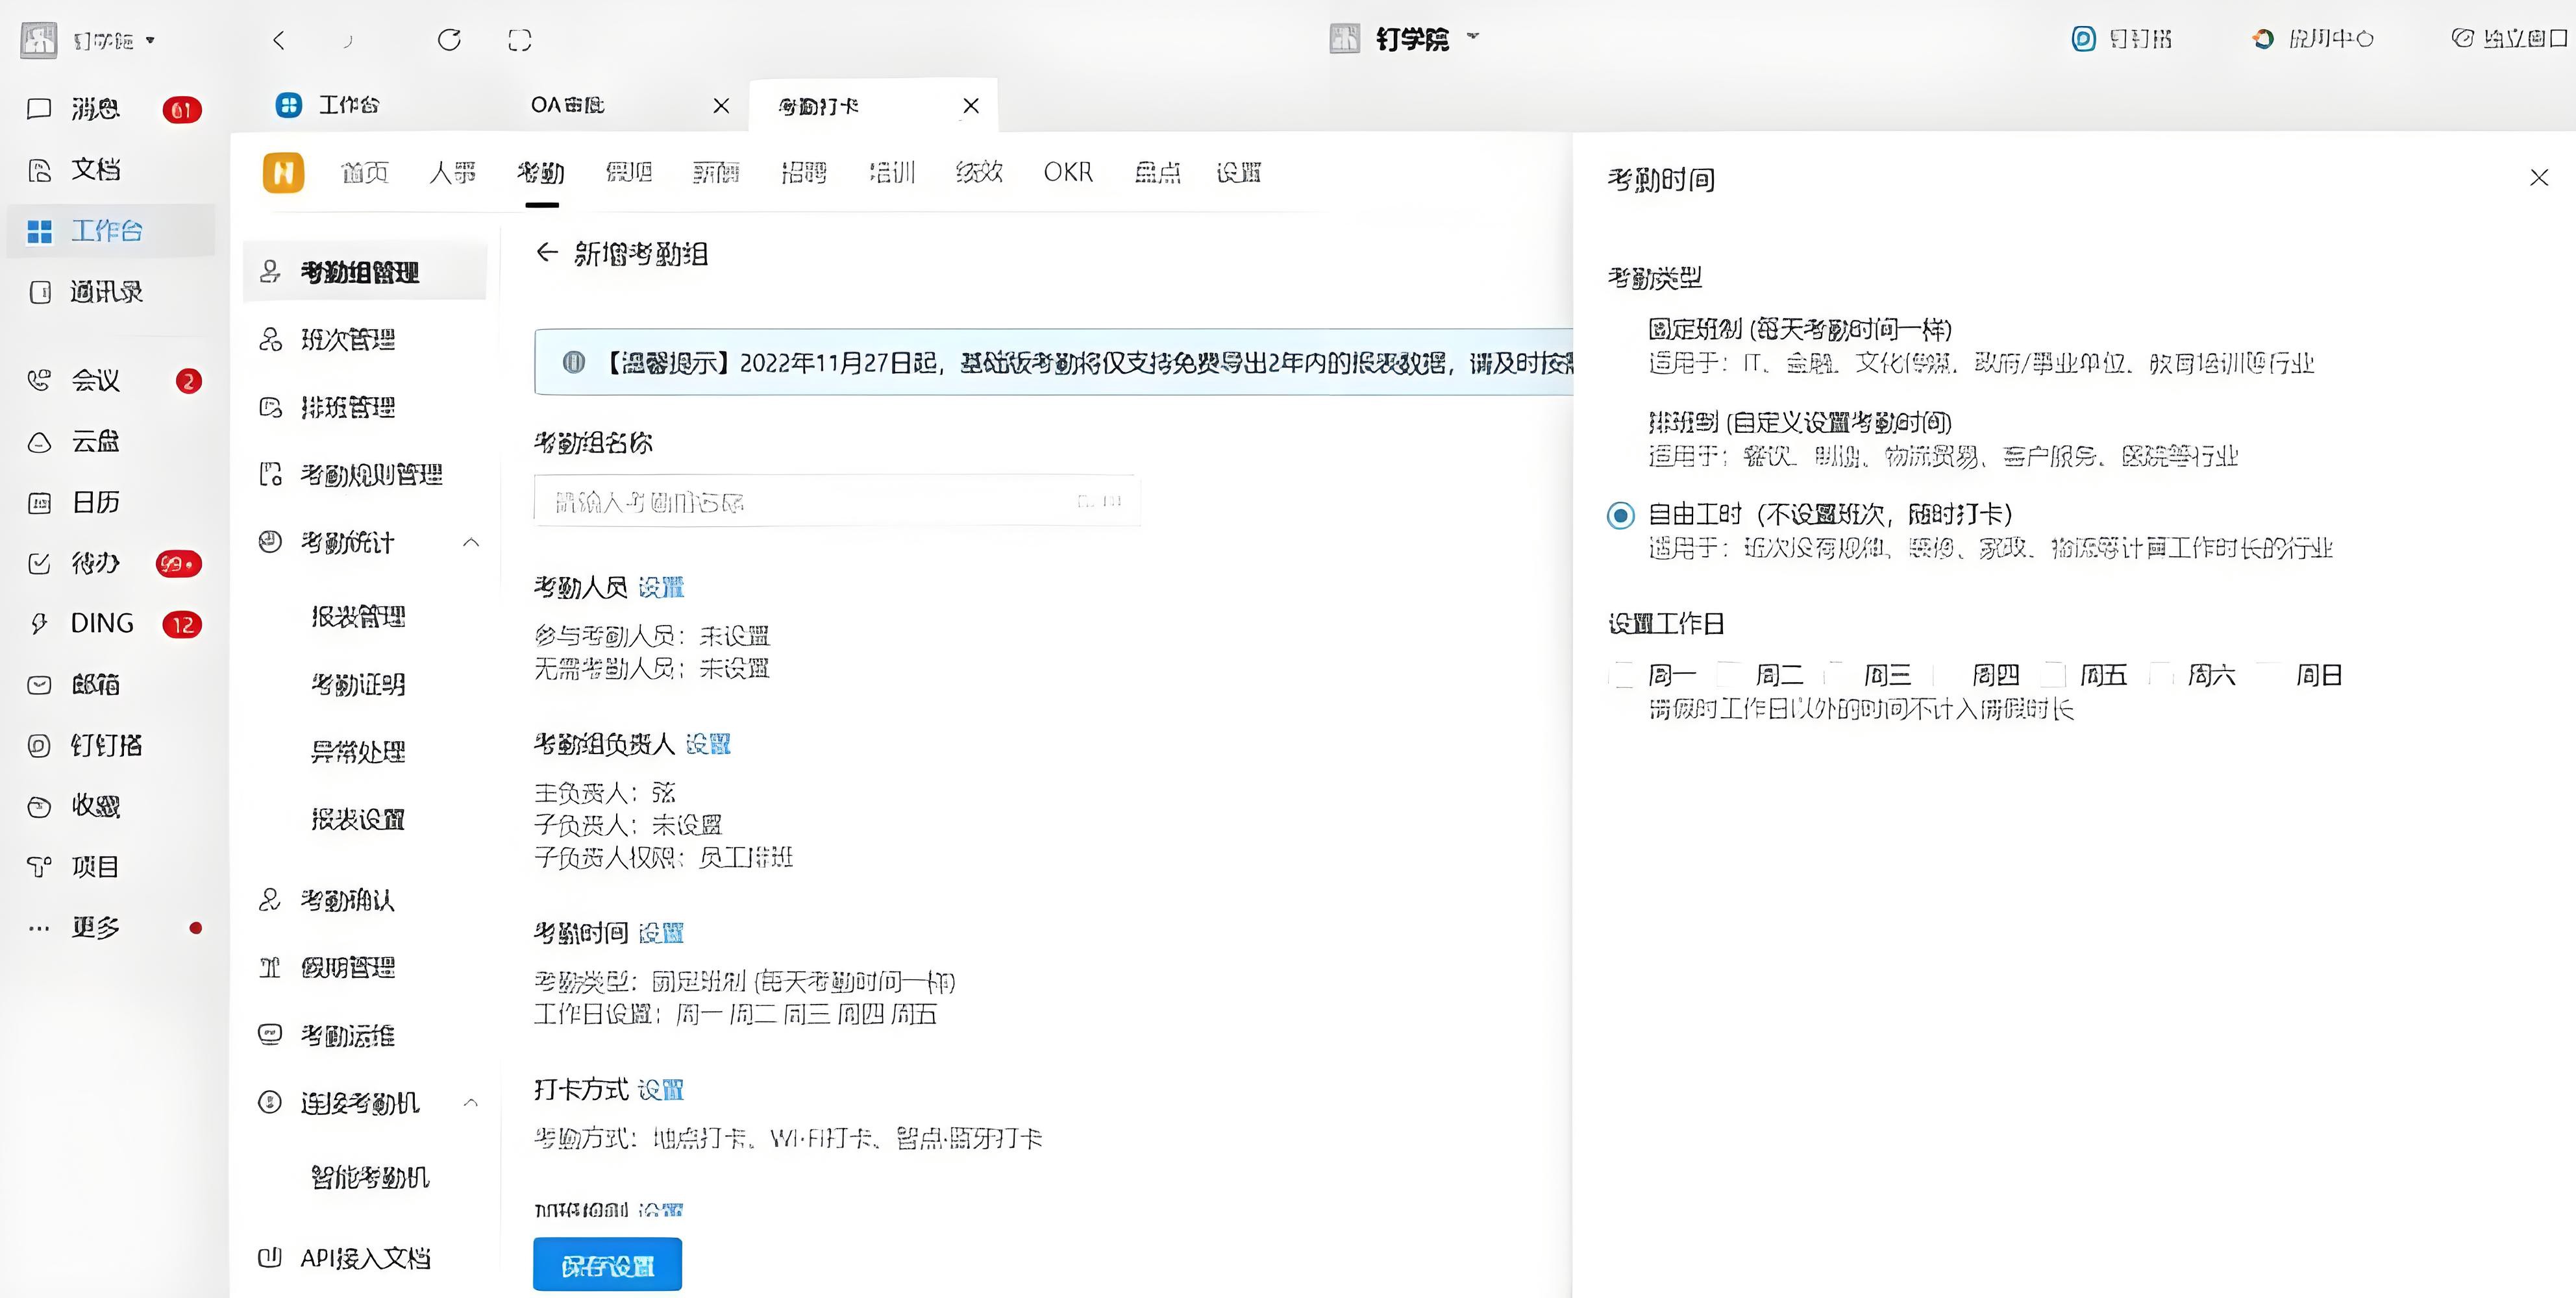2576x1298 pixels.
Task: Check the 周二 workday checkbox
Action: pos(1729,675)
